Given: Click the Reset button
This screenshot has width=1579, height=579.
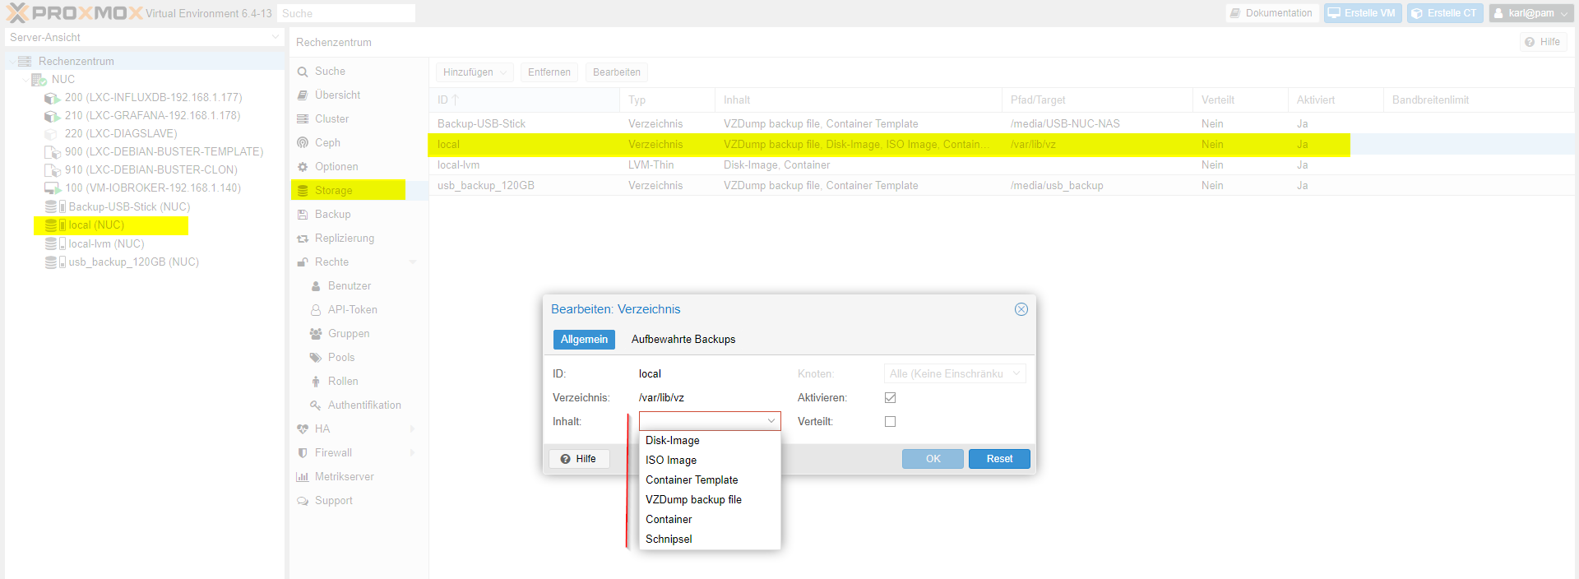Looking at the screenshot, I should point(999,459).
